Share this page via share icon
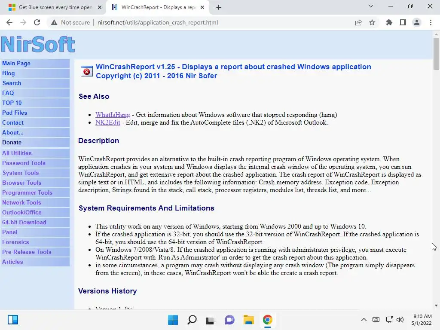This screenshot has width=440, height=330. click(x=358, y=22)
